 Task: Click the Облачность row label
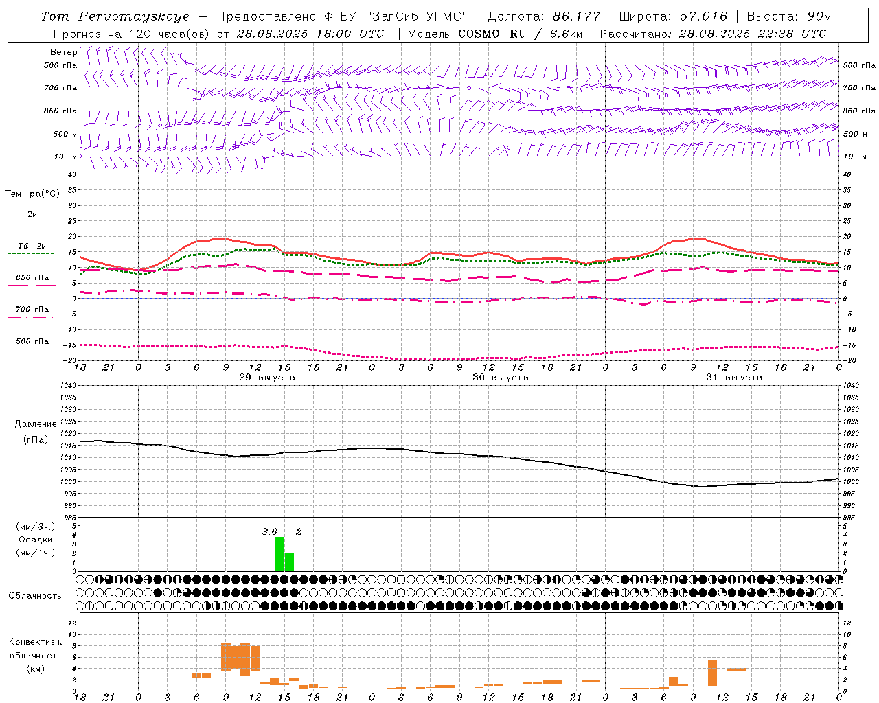pyautogui.click(x=35, y=596)
